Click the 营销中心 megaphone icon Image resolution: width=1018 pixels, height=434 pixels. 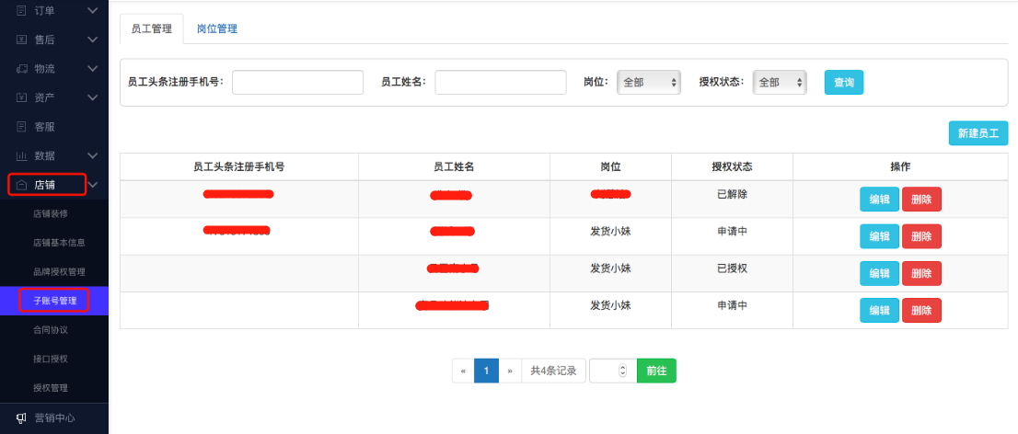click(x=21, y=417)
